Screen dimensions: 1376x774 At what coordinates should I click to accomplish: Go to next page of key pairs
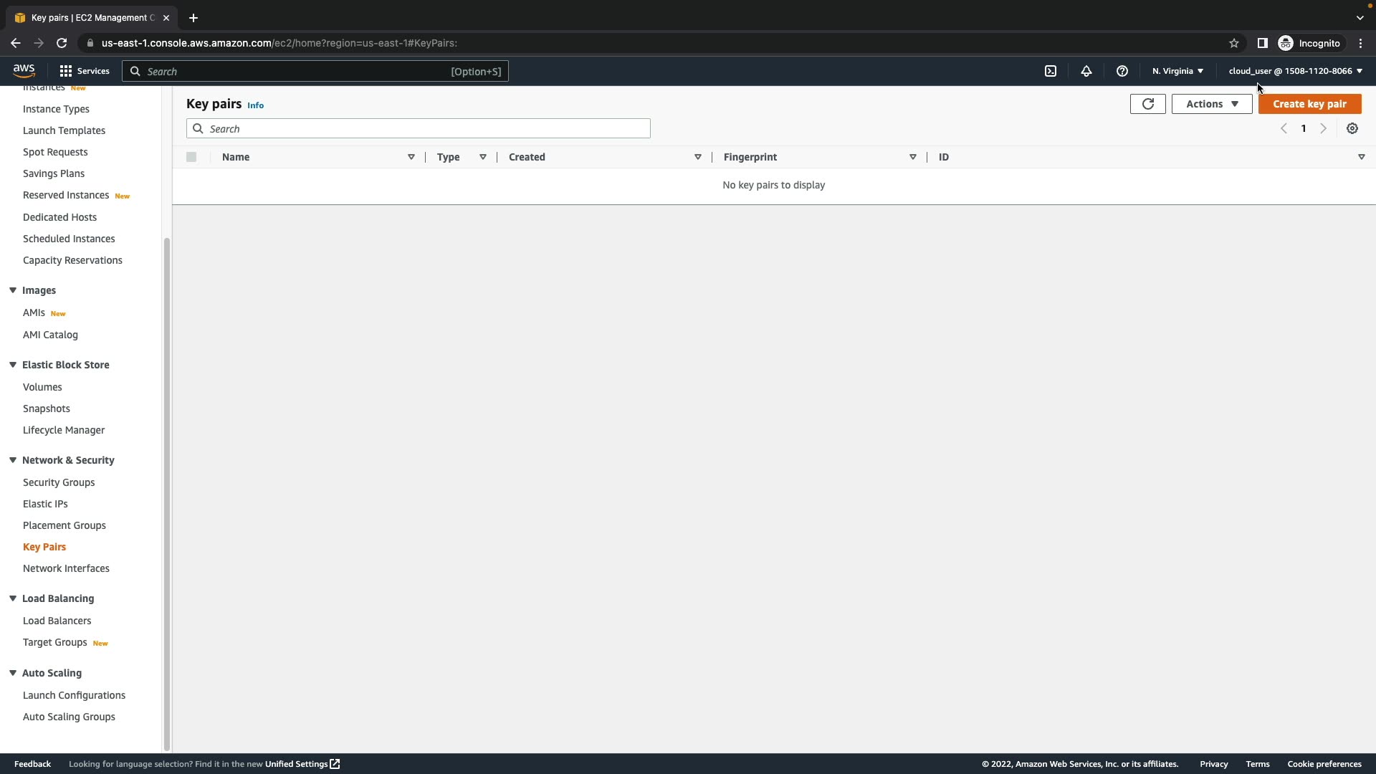[x=1324, y=128]
